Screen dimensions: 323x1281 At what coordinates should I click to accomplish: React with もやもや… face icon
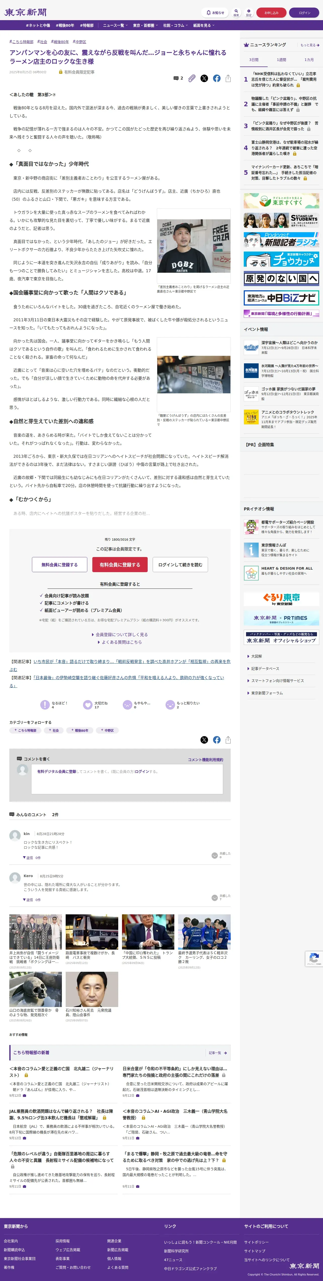[127, 704]
